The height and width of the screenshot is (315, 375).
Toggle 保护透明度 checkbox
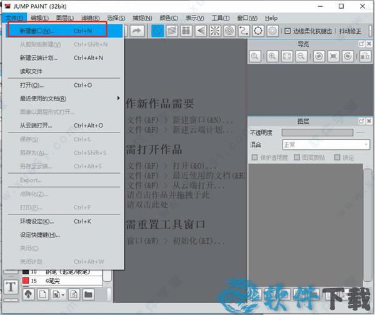click(x=255, y=157)
